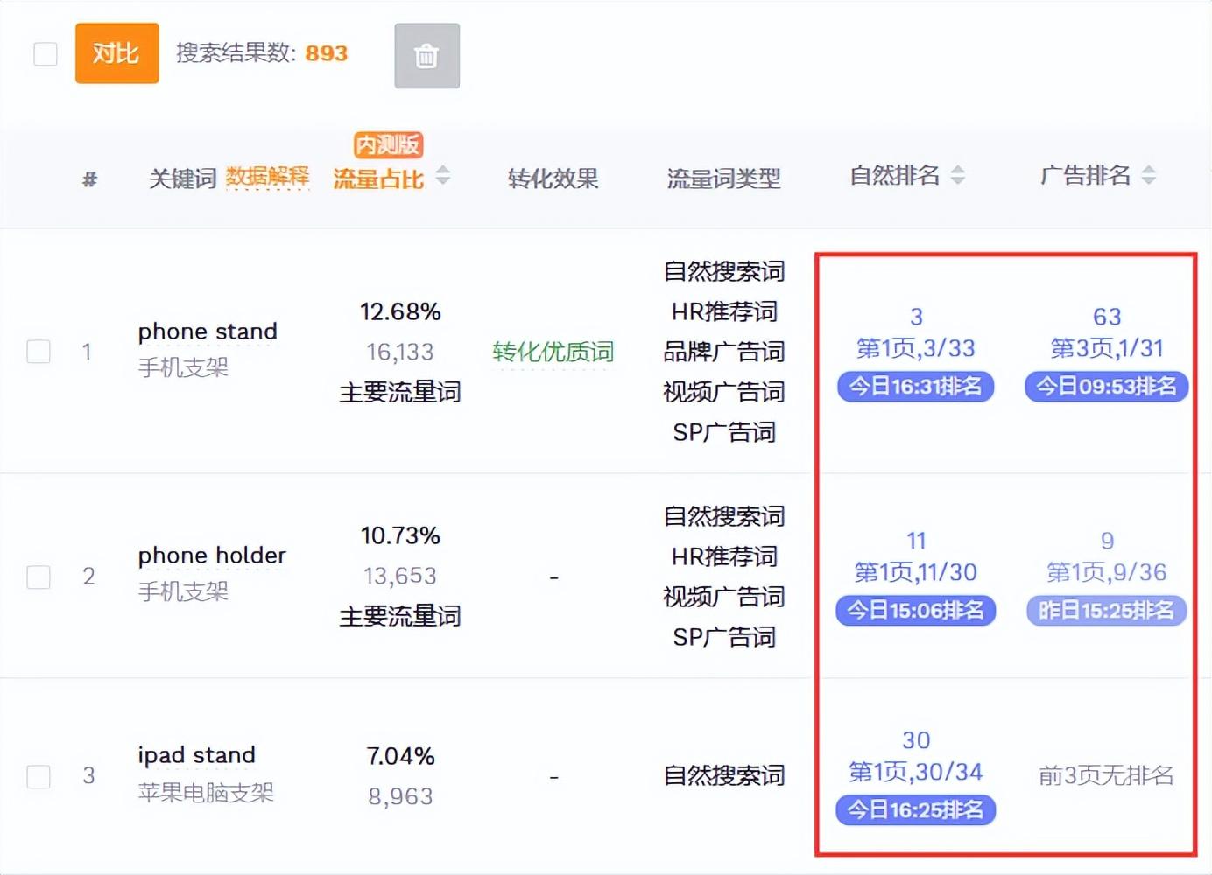Click 品牌广告词 in phone stand row

(x=724, y=352)
